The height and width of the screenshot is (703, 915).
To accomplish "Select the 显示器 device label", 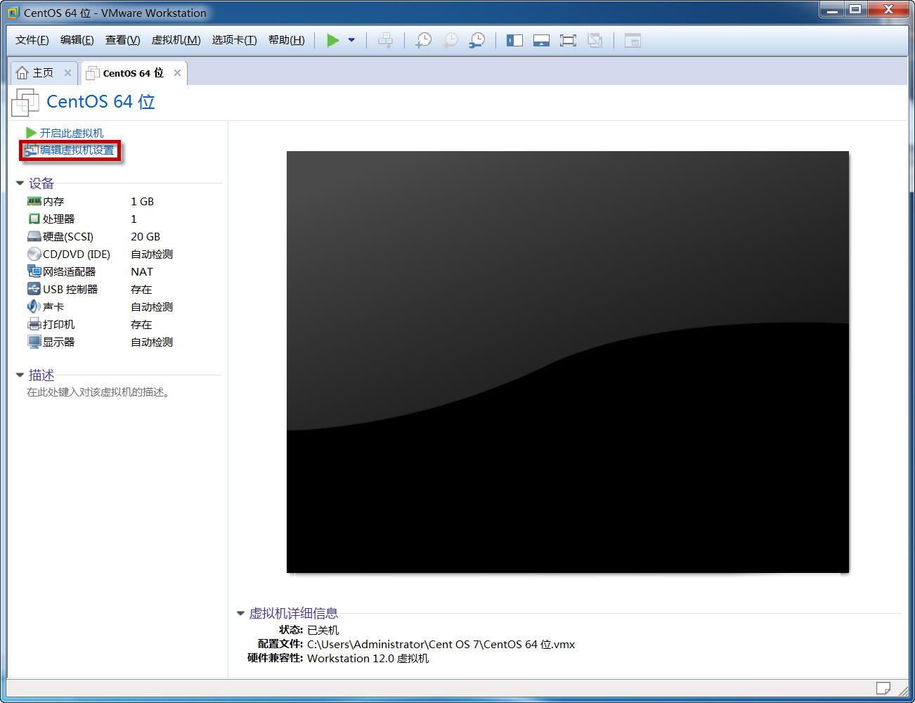I will (58, 342).
